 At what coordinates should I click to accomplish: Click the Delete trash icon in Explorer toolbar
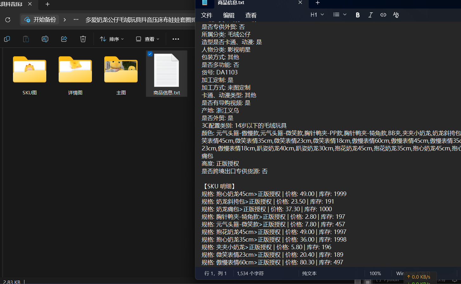pyautogui.click(x=83, y=39)
